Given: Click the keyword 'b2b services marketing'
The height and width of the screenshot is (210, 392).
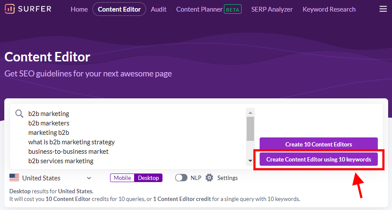Looking at the screenshot, I should pyautogui.click(x=61, y=161).
